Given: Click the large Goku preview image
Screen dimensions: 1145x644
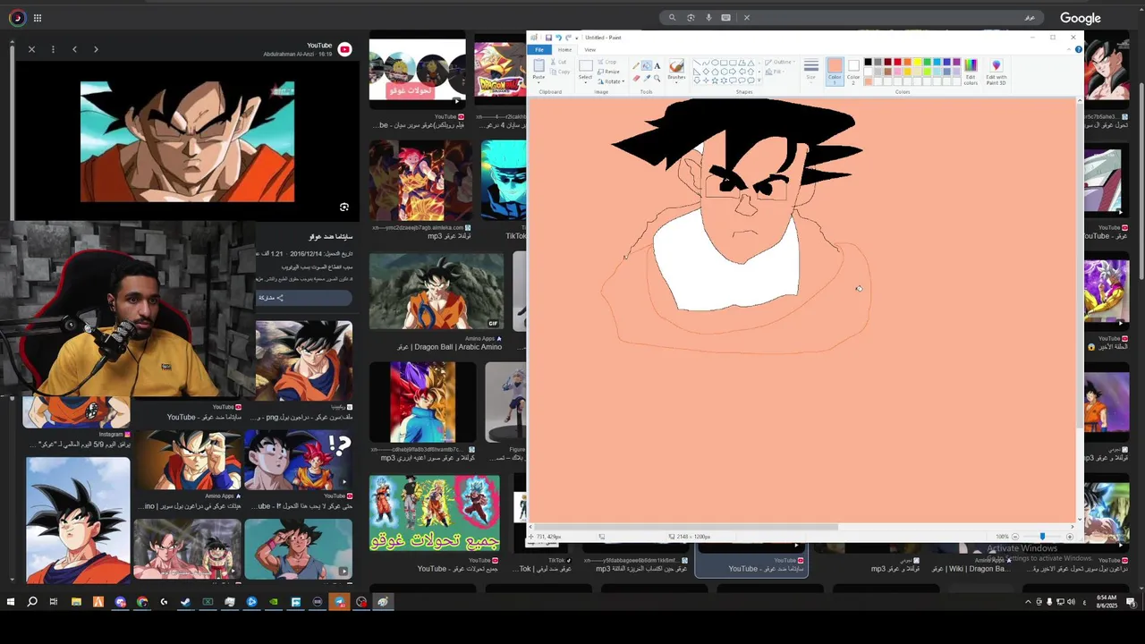Looking at the screenshot, I should pos(187,141).
